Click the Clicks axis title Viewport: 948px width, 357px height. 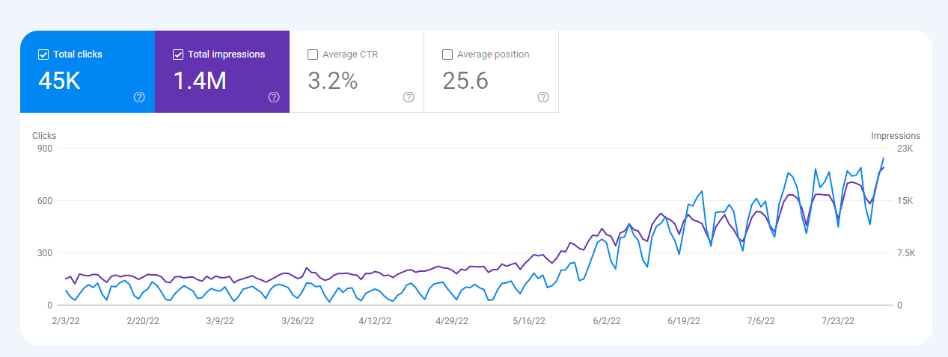44,136
